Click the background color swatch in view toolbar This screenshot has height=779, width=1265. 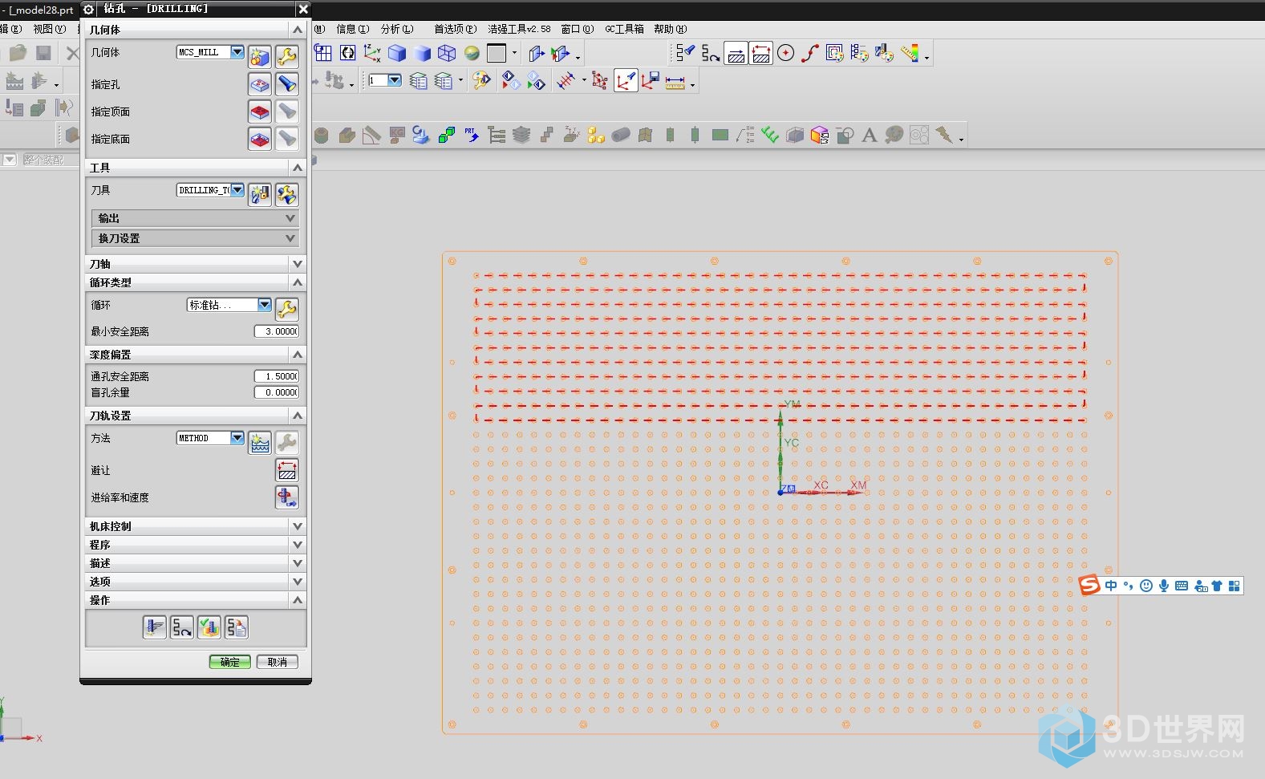tap(497, 53)
